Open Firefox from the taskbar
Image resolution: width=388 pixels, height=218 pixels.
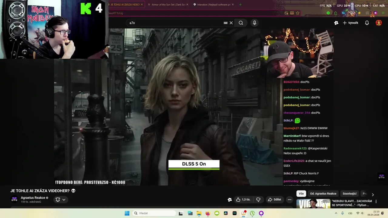(x=208, y=213)
